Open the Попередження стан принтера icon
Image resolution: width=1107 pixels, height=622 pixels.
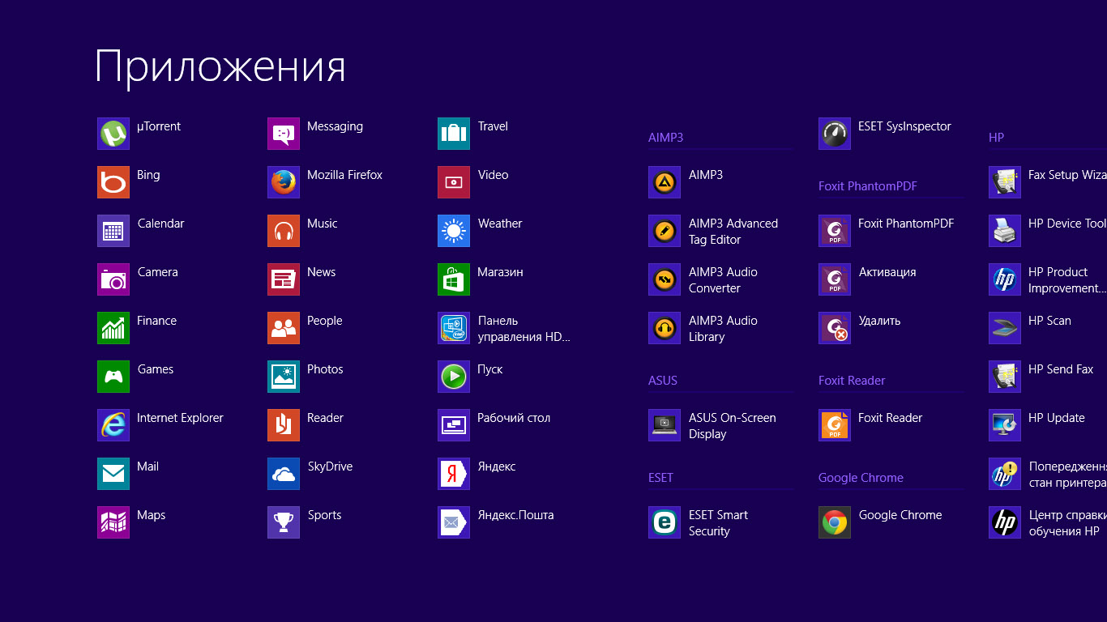click(1005, 474)
